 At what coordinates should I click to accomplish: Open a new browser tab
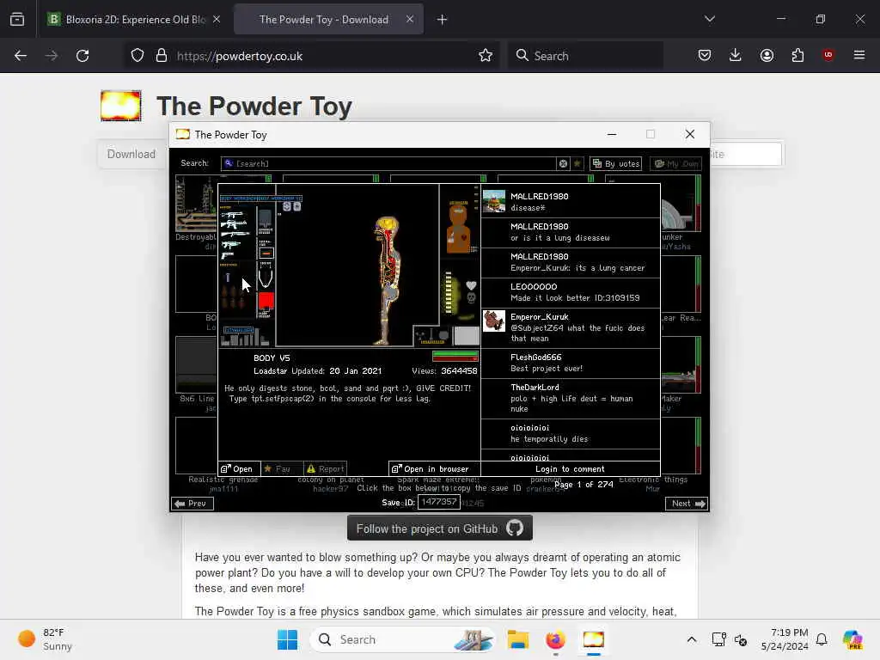pyautogui.click(x=443, y=20)
